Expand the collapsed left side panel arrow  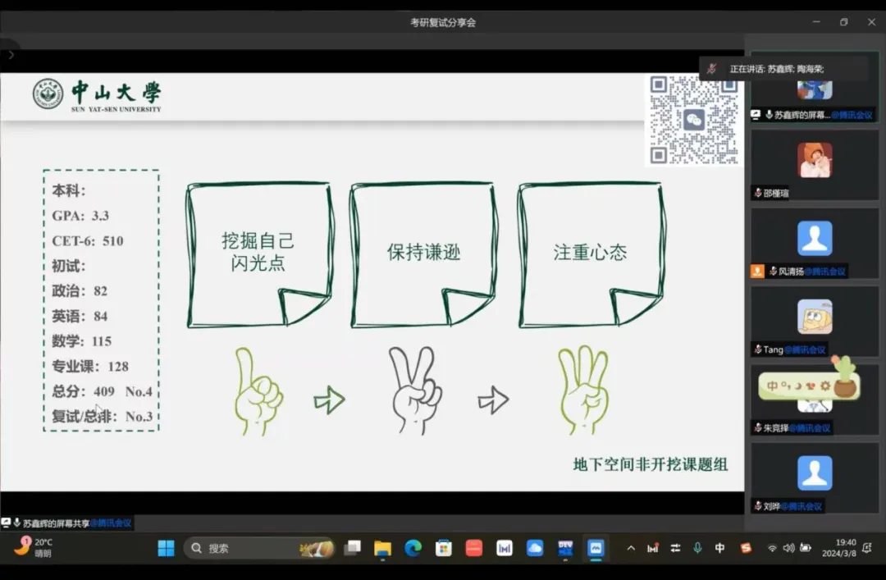pos(11,55)
